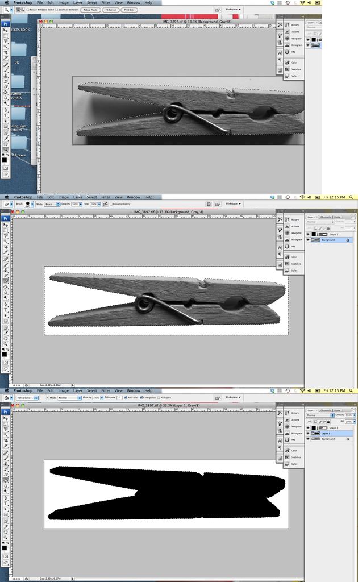Click the Actual Pixels button
358x582 pixels.
click(90, 10)
